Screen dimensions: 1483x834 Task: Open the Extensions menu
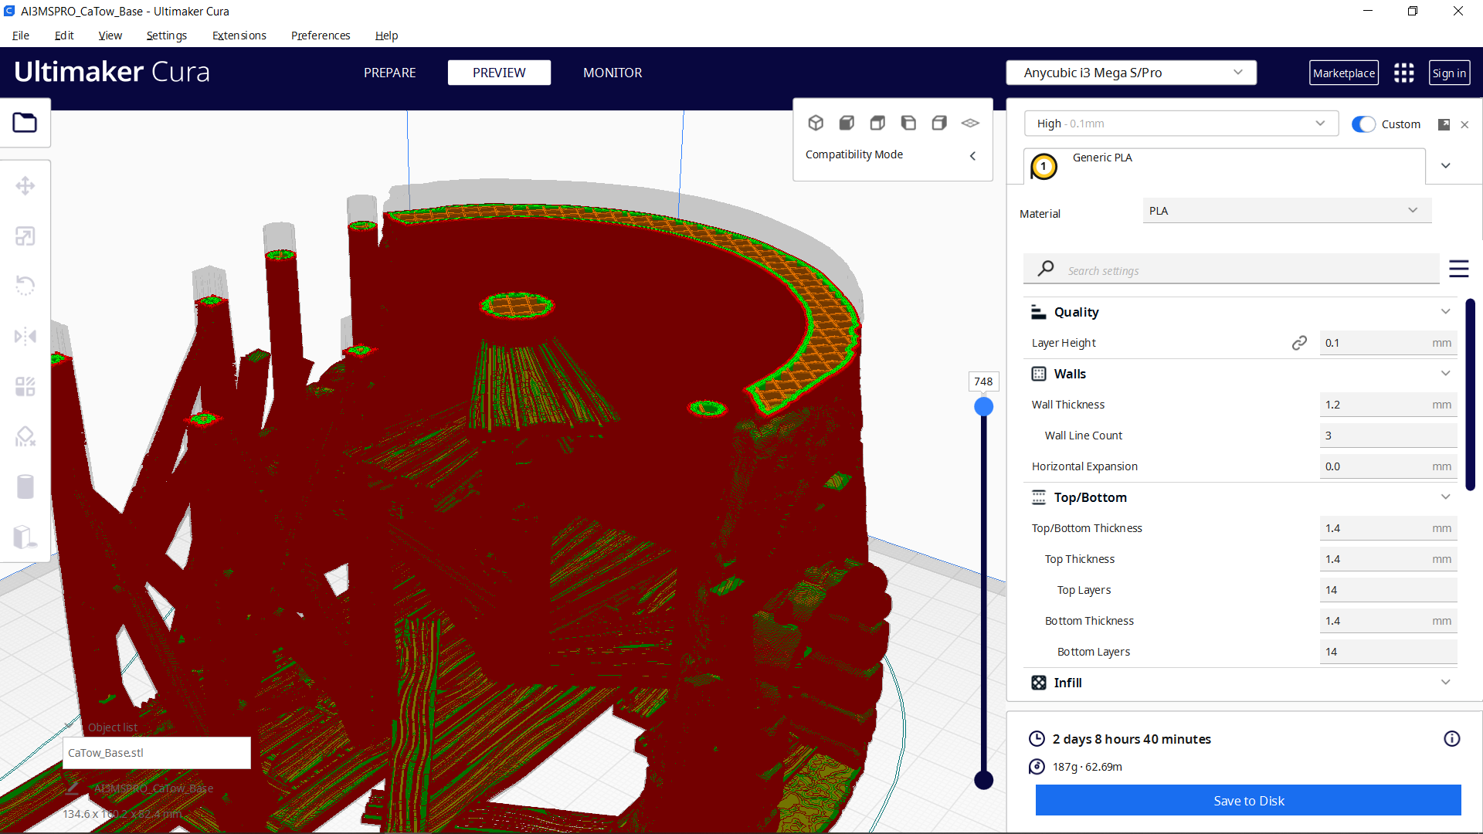(239, 36)
